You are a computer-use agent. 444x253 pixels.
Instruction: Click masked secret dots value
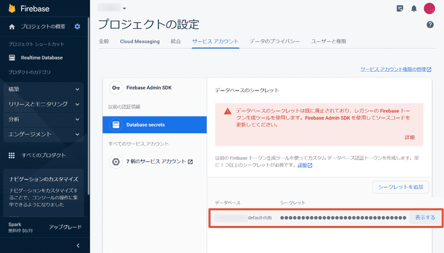[x=343, y=218]
